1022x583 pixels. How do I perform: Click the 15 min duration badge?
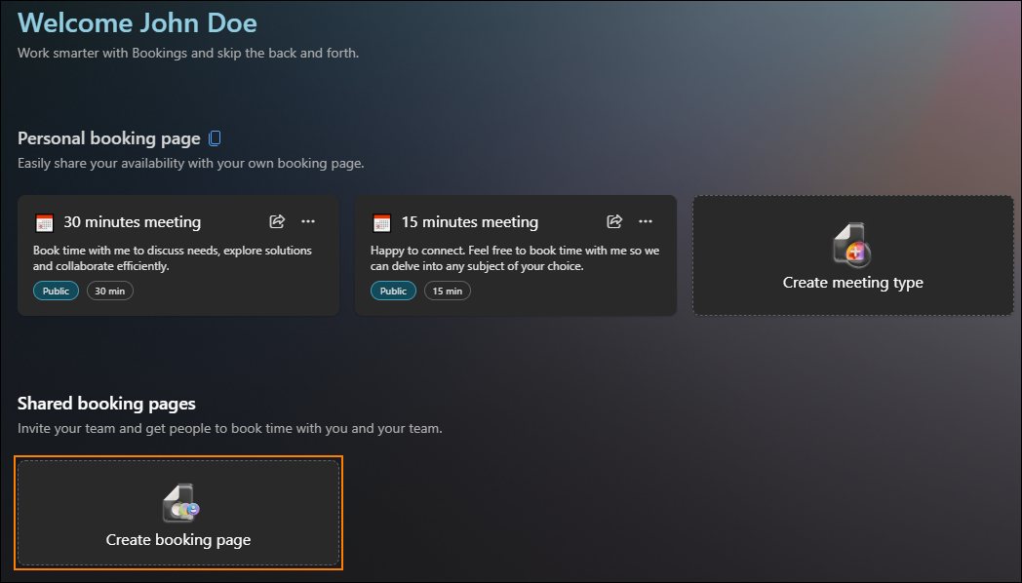click(448, 291)
